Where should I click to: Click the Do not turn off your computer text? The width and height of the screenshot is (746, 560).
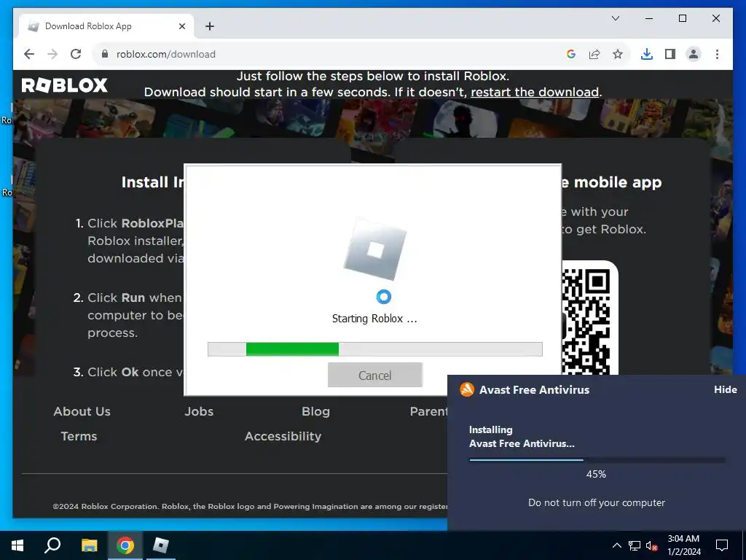597,503
